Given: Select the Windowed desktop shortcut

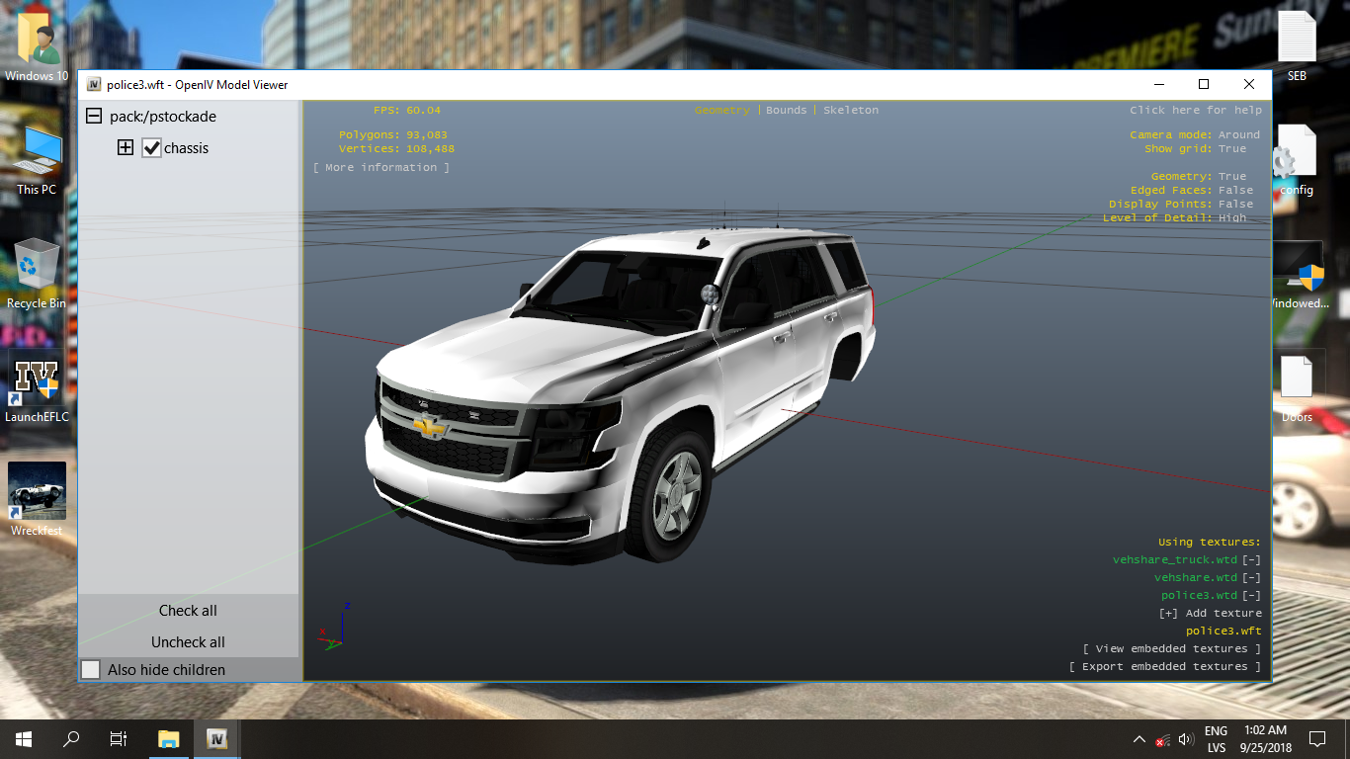Looking at the screenshot, I should [x=1298, y=275].
